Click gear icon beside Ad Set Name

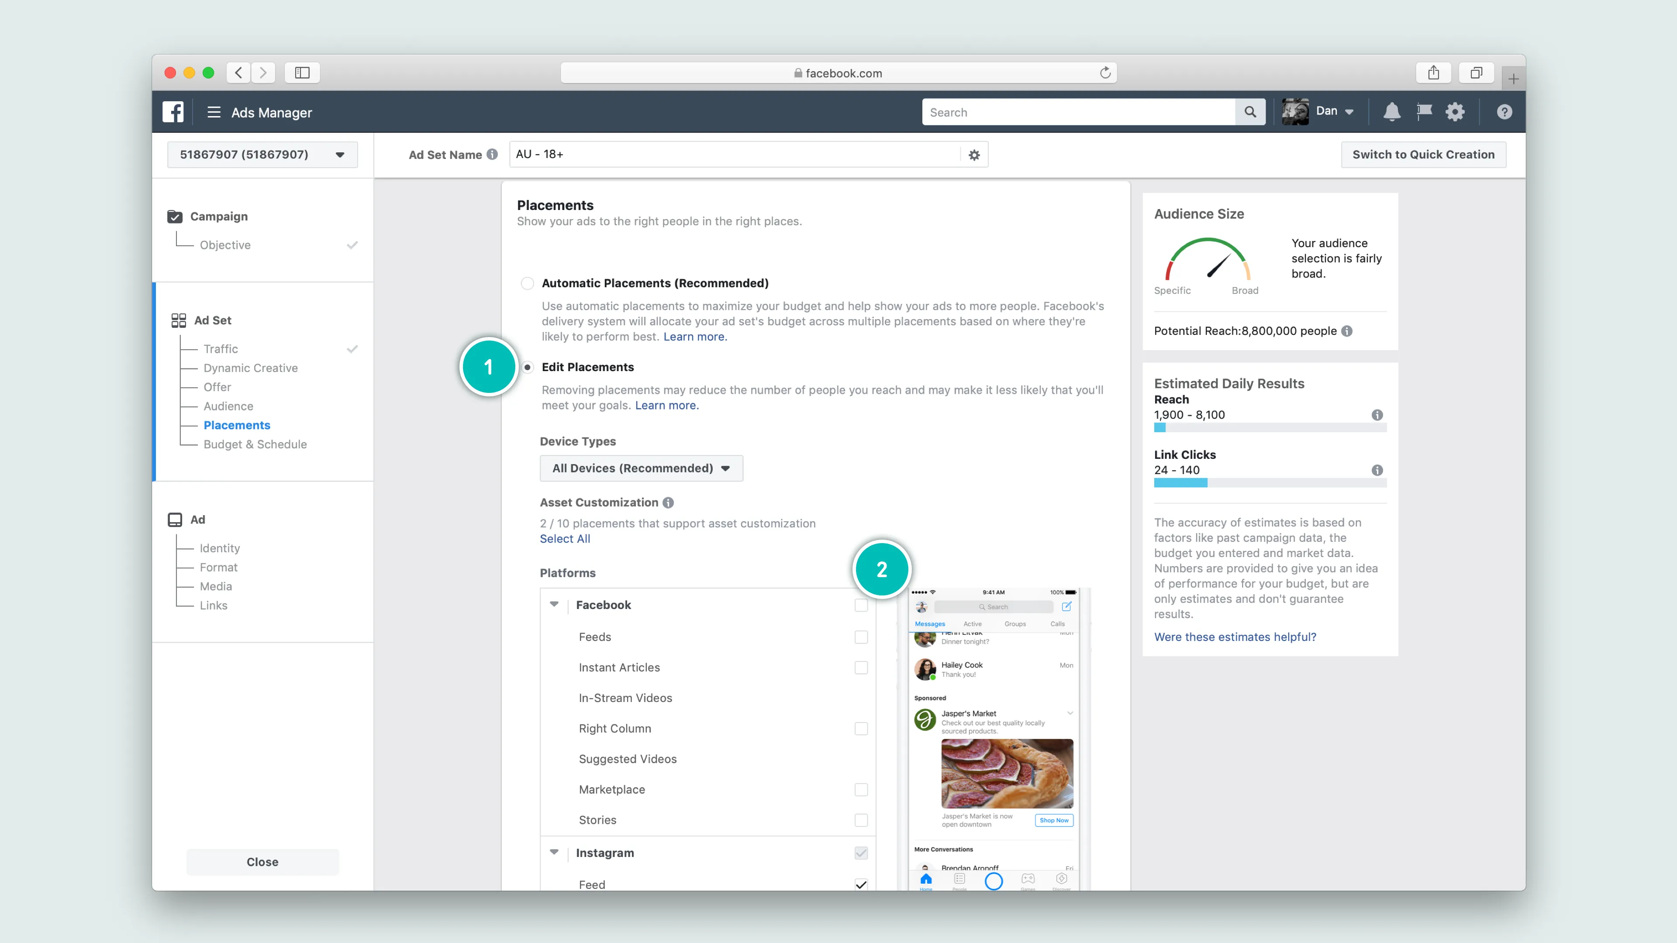974,155
